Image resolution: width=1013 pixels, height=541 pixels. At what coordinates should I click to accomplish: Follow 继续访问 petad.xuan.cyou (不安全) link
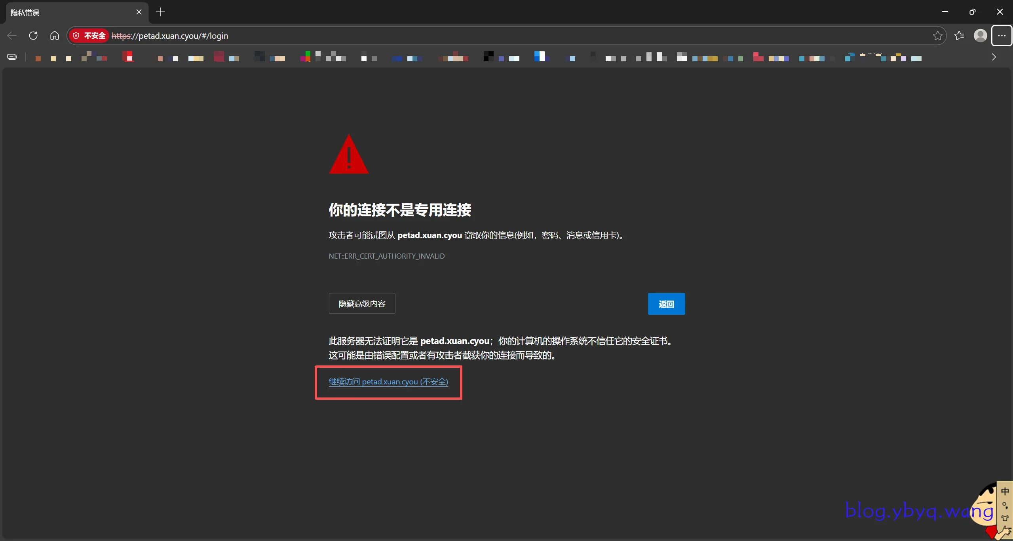(x=388, y=382)
